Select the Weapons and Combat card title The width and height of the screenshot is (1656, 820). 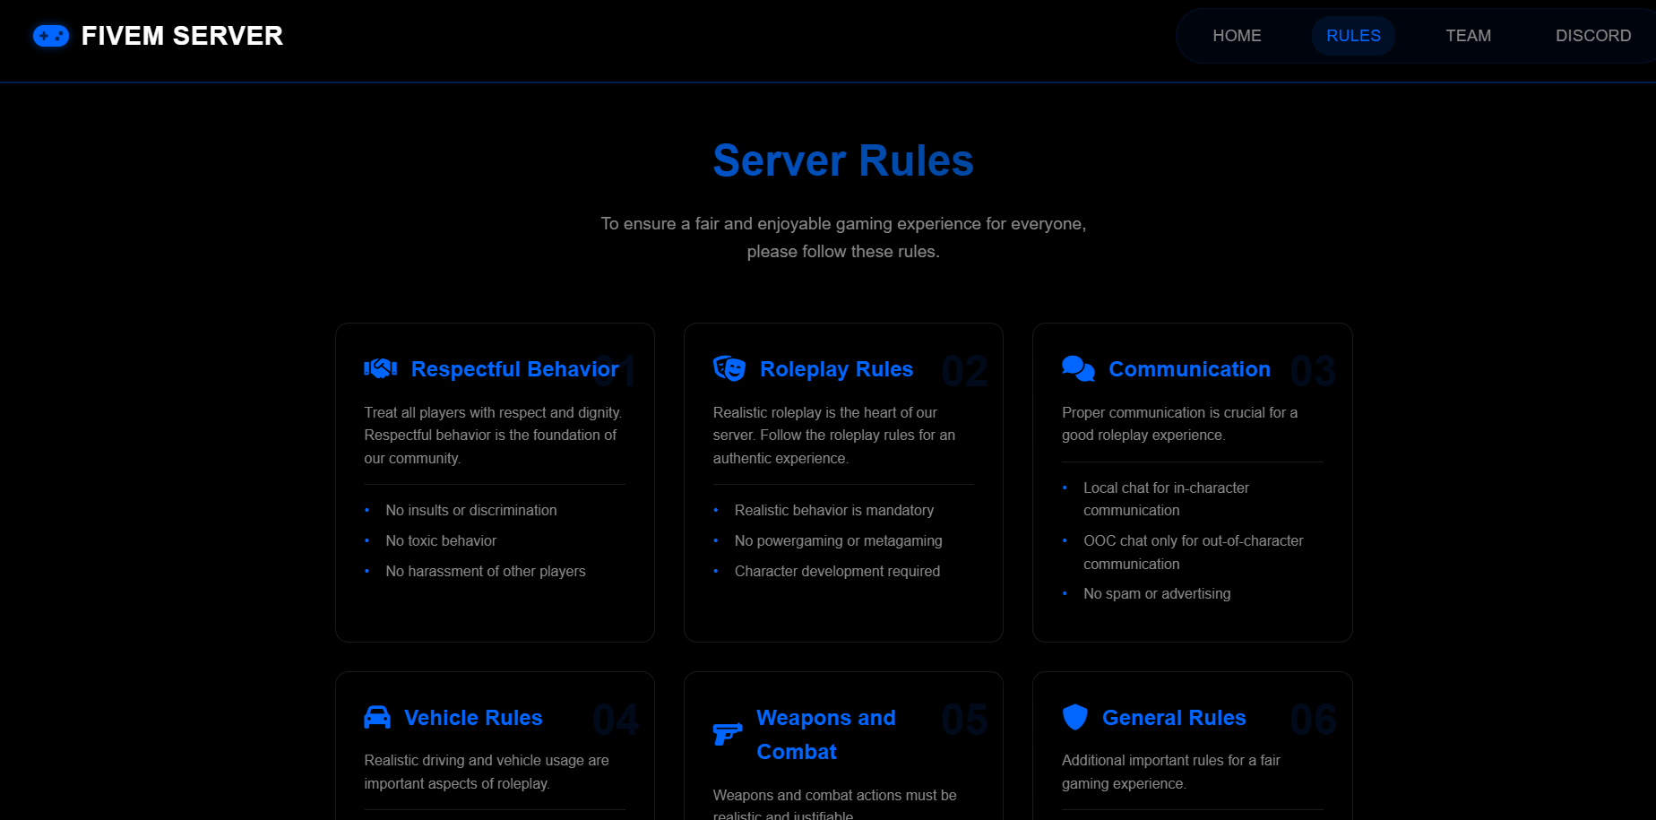826,734
